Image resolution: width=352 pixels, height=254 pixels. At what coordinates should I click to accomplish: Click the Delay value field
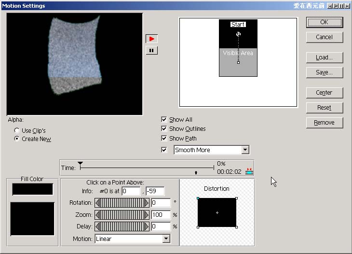pyautogui.click(x=161, y=226)
